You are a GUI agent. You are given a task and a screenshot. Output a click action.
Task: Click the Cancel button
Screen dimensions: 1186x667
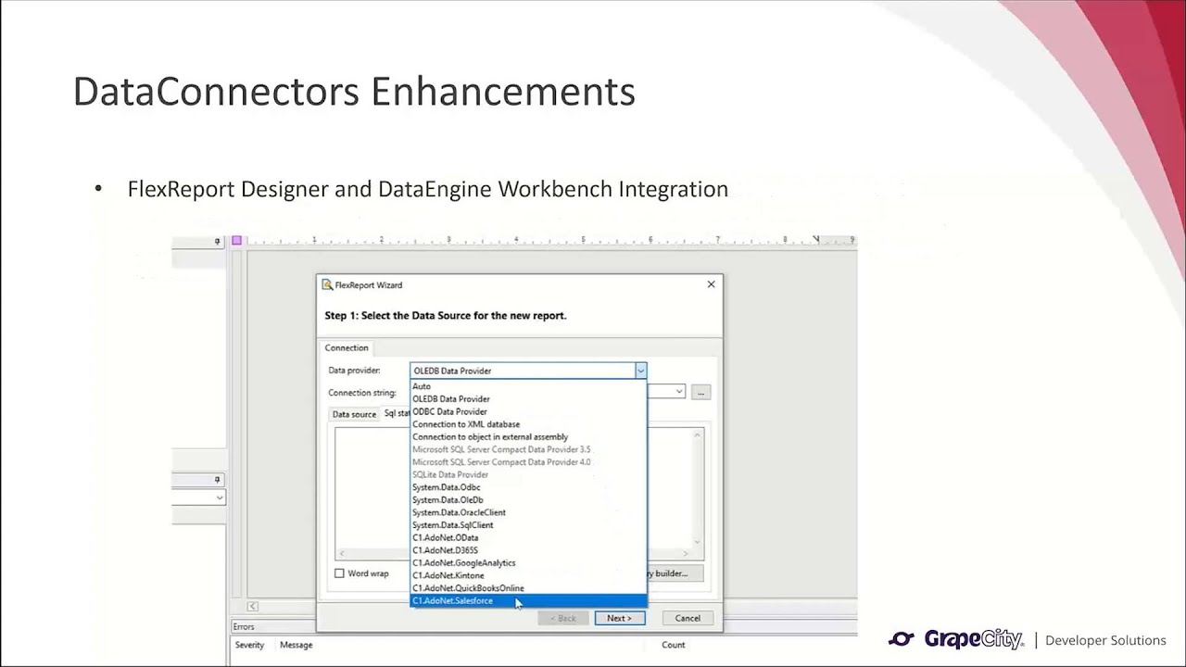click(688, 618)
